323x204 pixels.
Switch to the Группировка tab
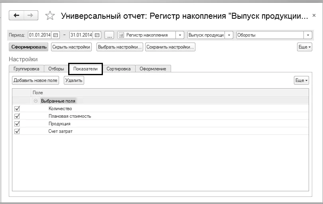(x=26, y=69)
